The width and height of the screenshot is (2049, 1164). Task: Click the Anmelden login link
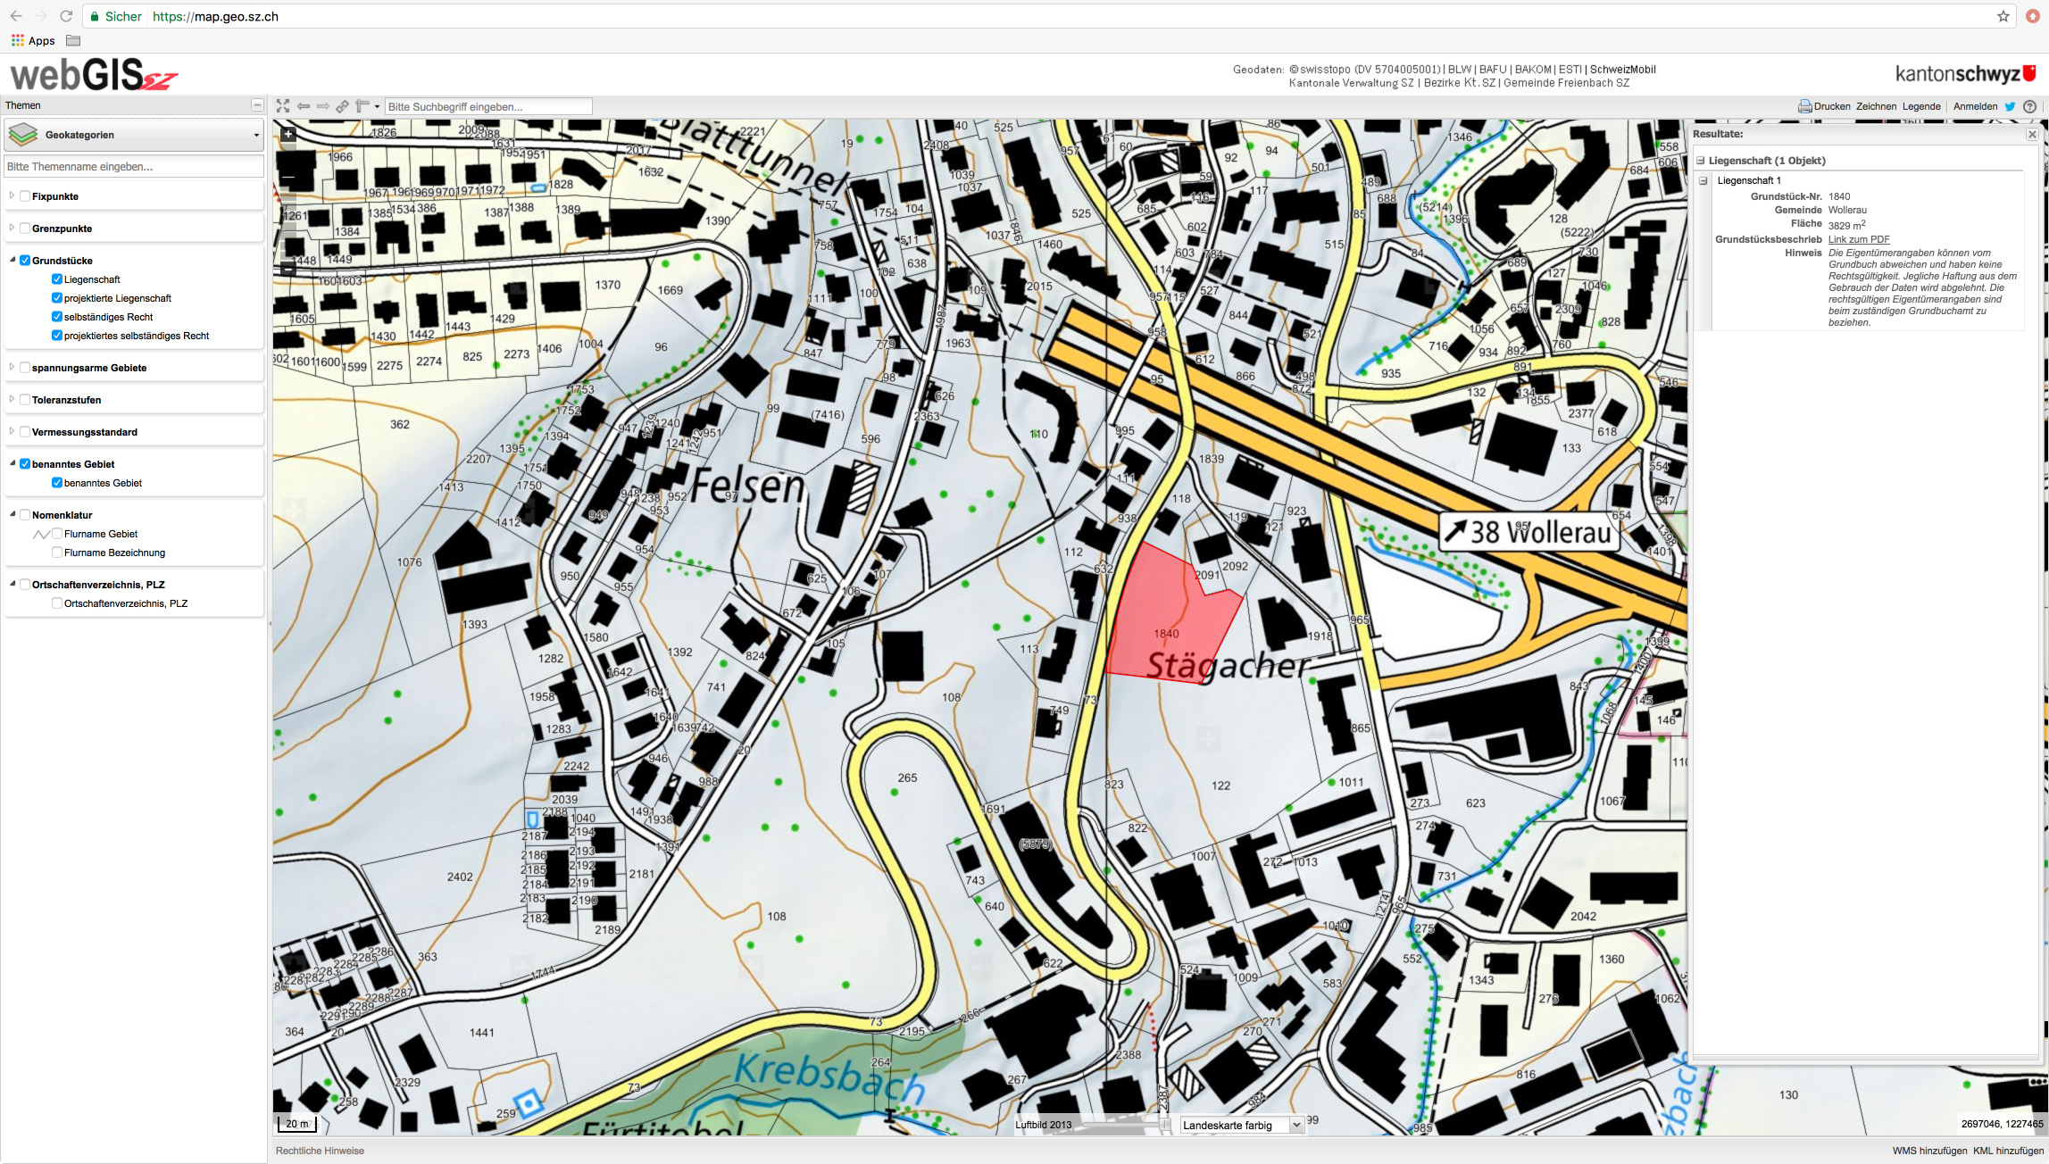1975,106
